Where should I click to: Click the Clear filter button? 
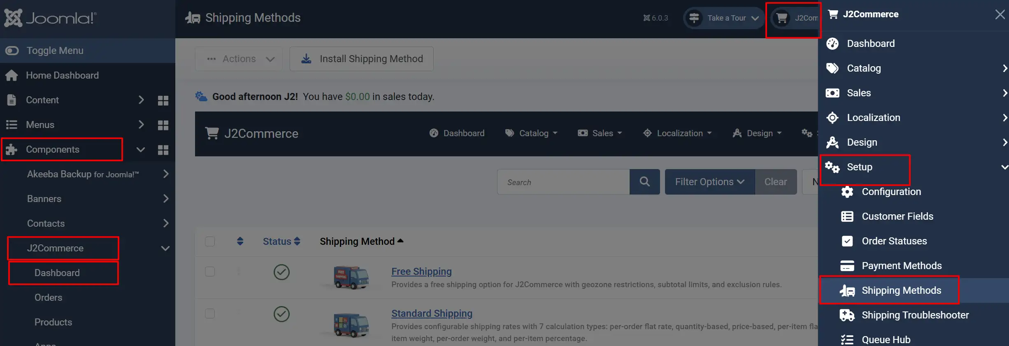tap(776, 182)
